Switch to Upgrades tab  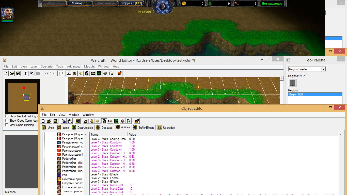[x=166, y=127]
